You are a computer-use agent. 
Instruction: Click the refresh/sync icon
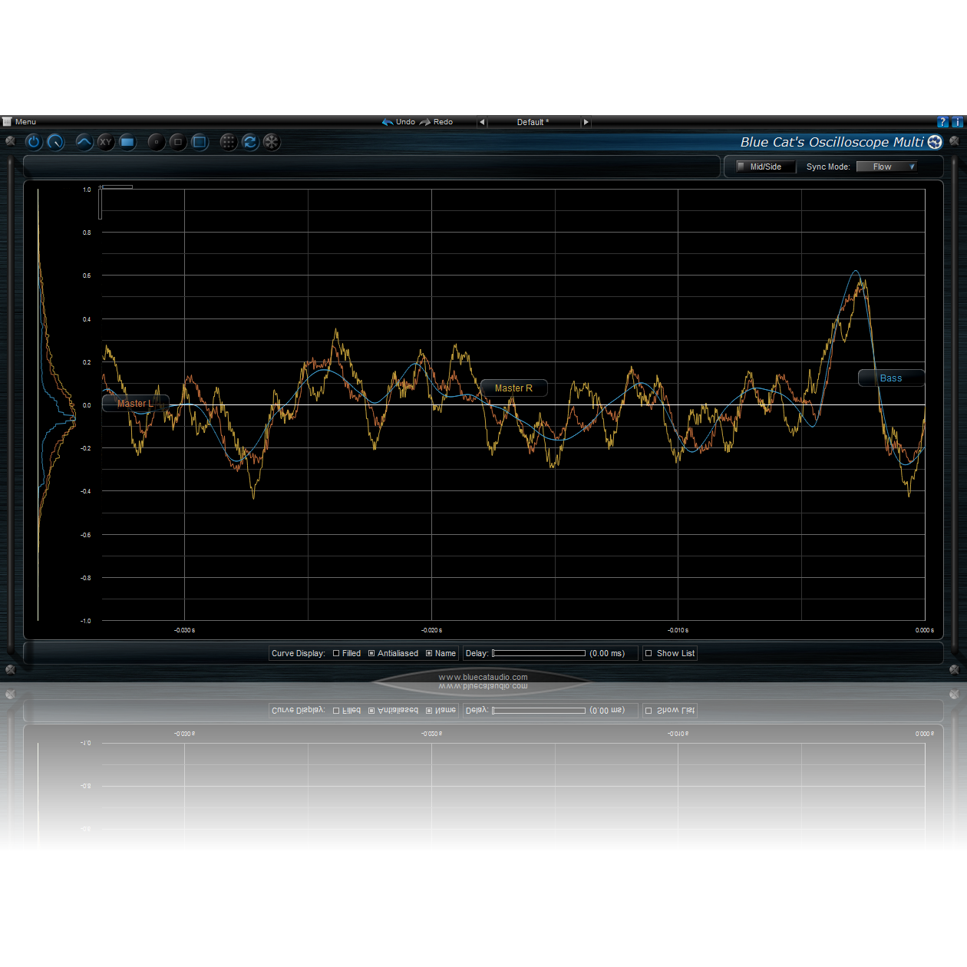(250, 142)
